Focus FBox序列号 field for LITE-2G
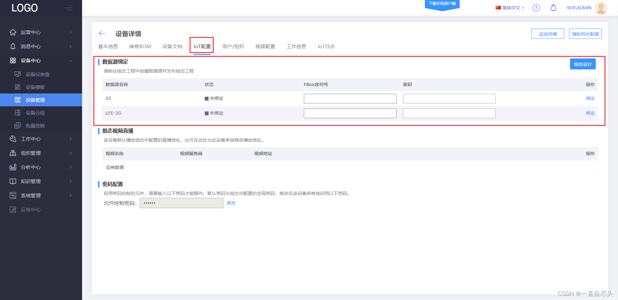Image resolution: width=618 pixels, height=300 pixels. point(350,113)
